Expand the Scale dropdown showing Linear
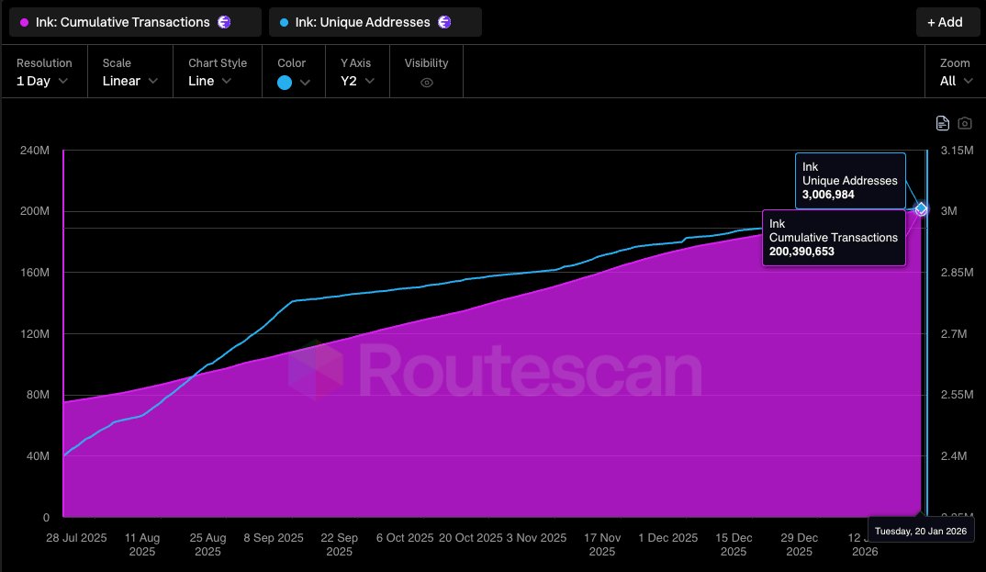 coord(129,81)
